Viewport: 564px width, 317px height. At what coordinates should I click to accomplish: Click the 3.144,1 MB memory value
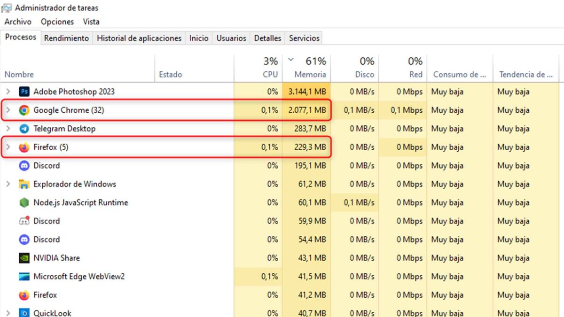307,92
